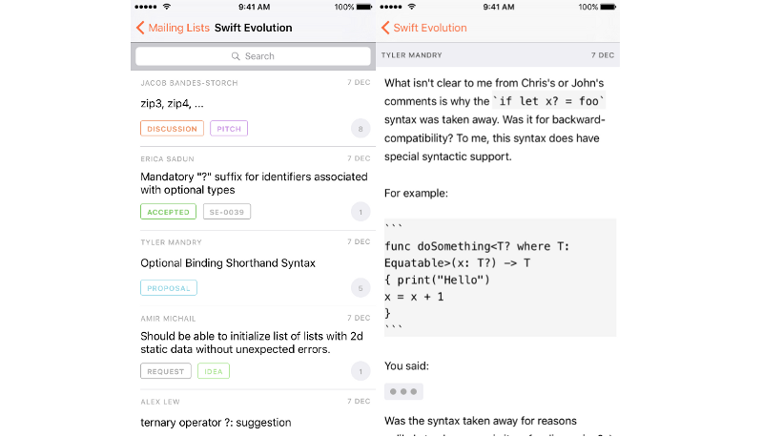This screenshot has width=763, height=437.
Task: Open the ternary operator suggestion thread
Action: [x=216, y=422]
